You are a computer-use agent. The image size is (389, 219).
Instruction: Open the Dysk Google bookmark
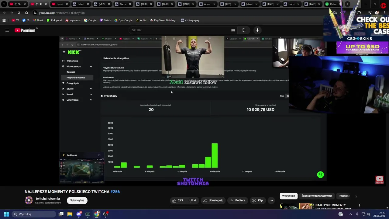[x=123, y=20]
